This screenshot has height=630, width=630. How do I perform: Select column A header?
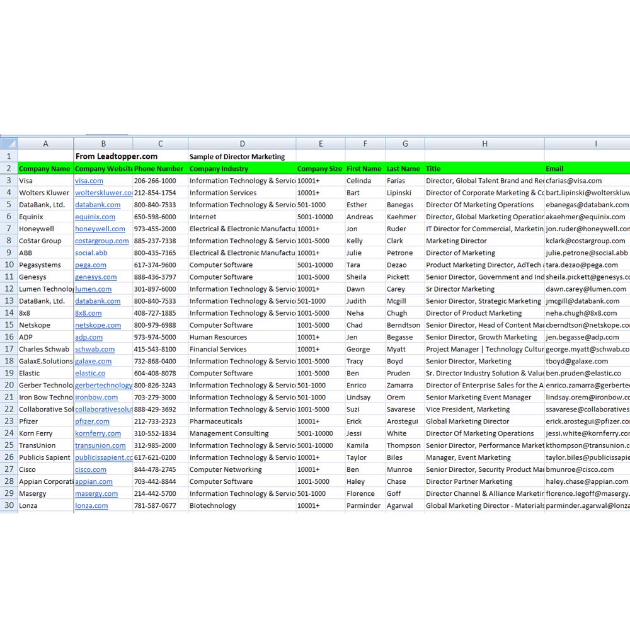[x=46, y=144]
